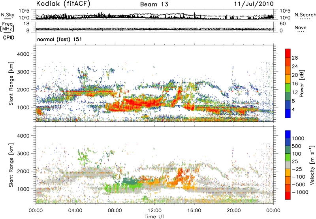Click the 'Kodiak (fitACF)' title text

(63, 4)
